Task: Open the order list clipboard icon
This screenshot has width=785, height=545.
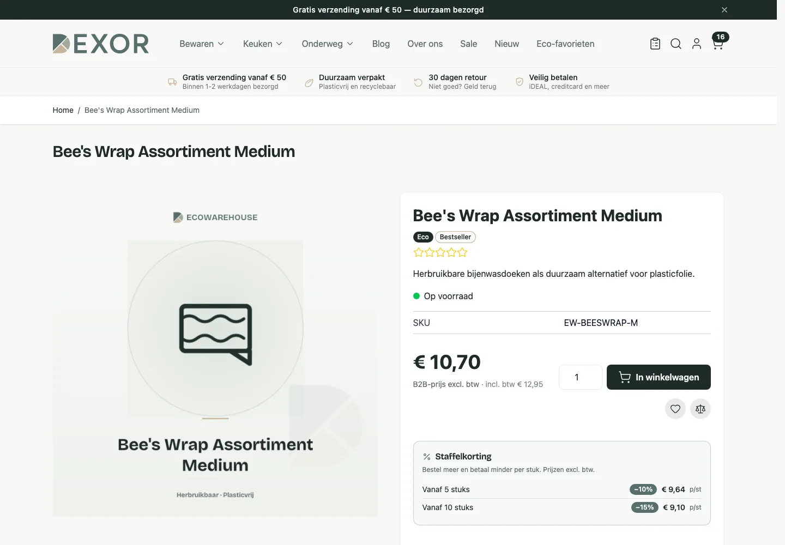Action: 655,44
